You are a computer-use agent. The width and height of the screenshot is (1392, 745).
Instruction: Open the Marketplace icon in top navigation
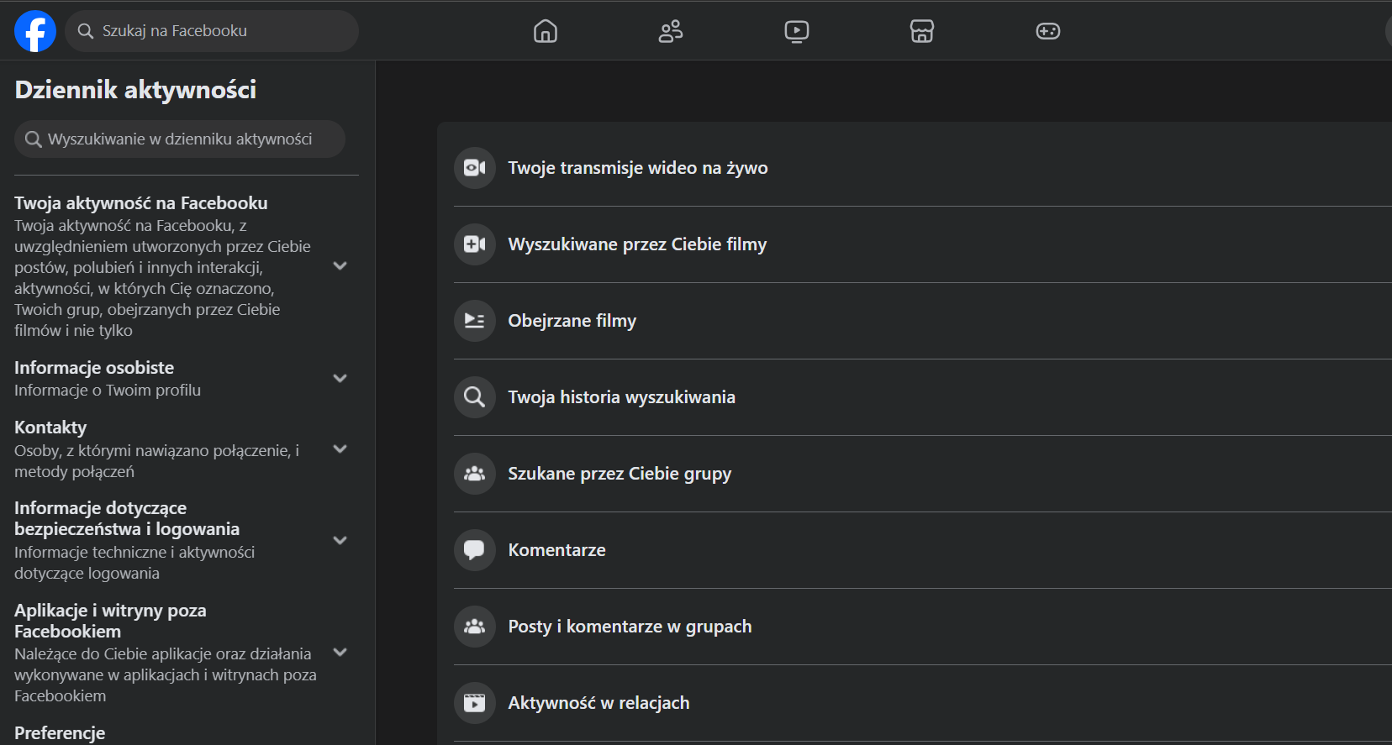click(x=922, y=31)
